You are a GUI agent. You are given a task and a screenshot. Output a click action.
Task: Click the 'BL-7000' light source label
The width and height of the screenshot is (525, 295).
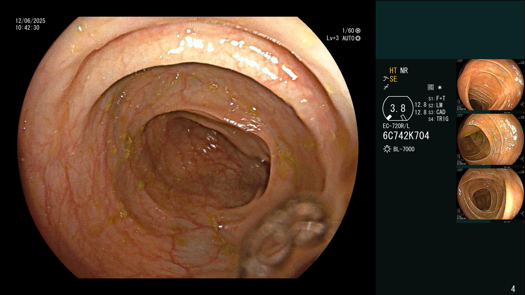pyautogui.click(x=404, y=149)
